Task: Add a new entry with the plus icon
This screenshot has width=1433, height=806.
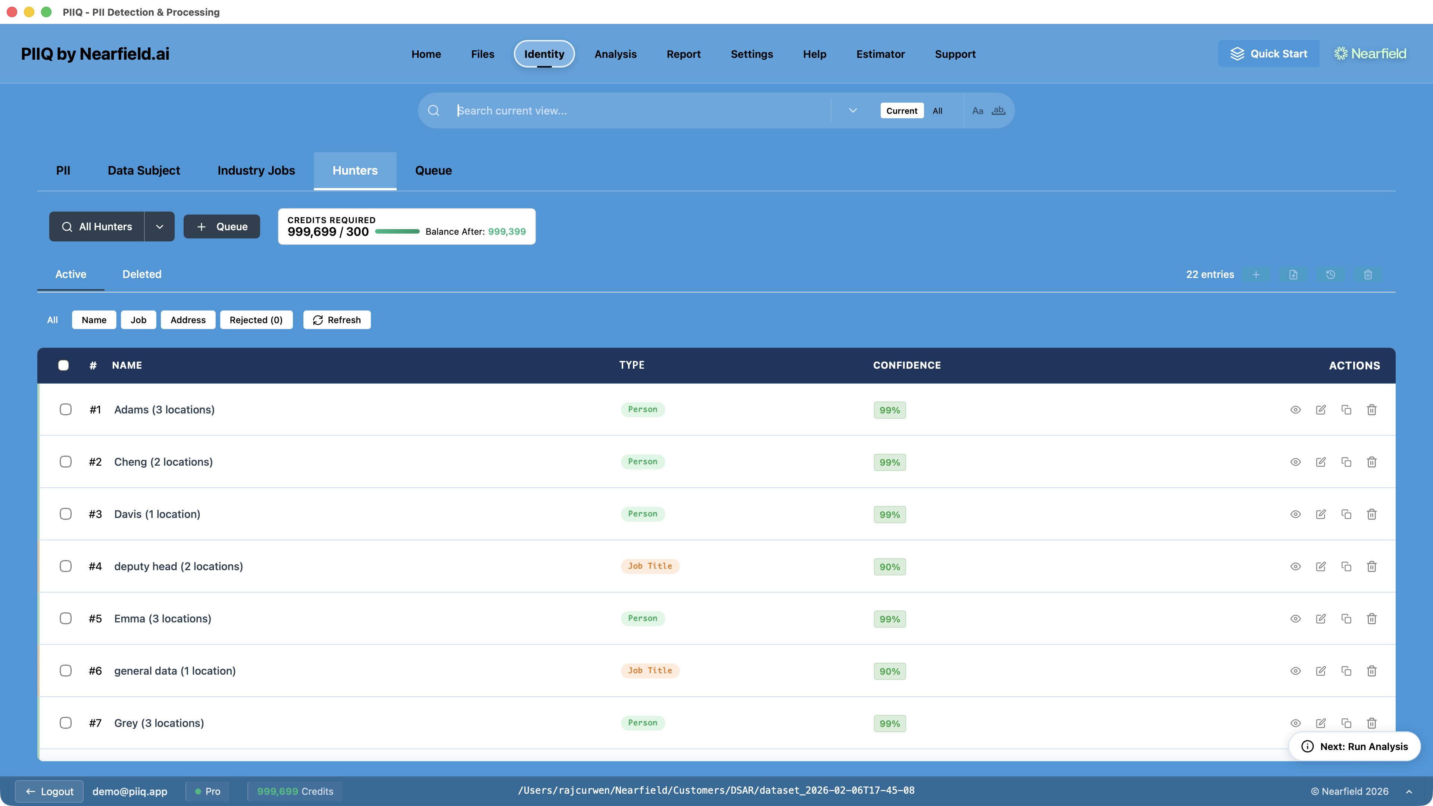Action: (1256, 274)
